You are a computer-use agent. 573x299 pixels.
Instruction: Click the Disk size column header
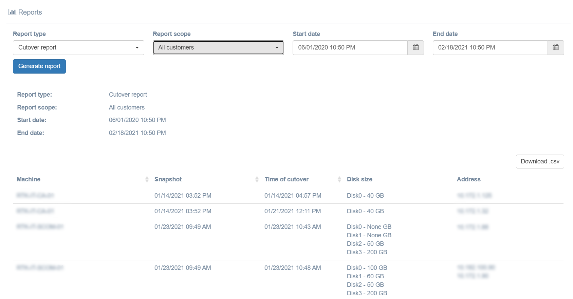click(x=359, y=179)
